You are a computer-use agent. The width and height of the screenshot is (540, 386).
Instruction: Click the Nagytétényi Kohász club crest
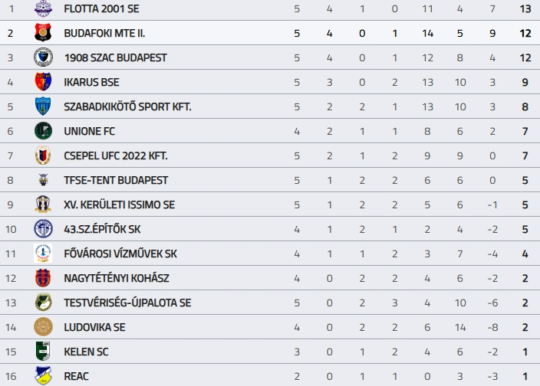[43, 278]
